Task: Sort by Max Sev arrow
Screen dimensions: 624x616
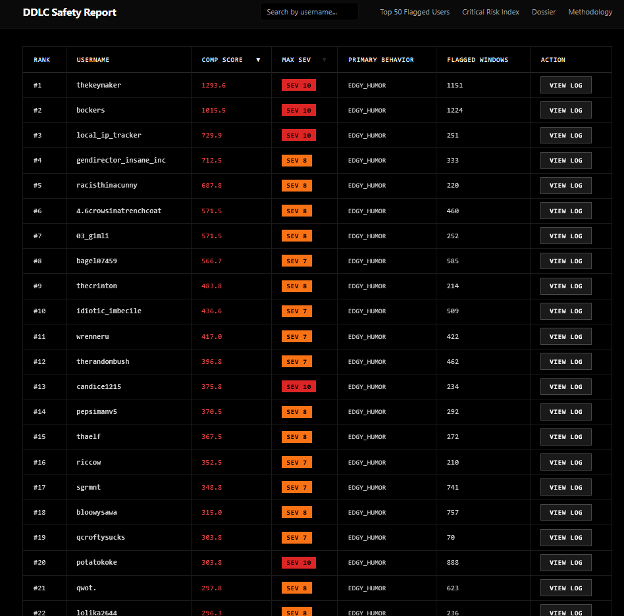Action: (324, 60)
